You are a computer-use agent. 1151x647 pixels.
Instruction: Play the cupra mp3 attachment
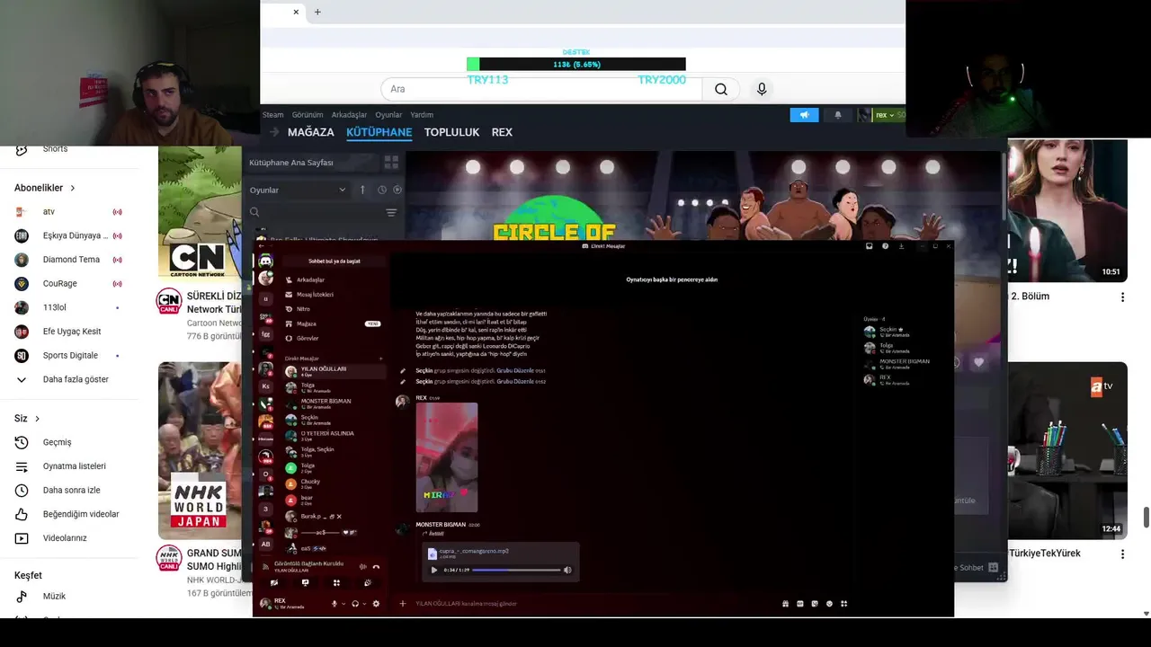point(434,570)
